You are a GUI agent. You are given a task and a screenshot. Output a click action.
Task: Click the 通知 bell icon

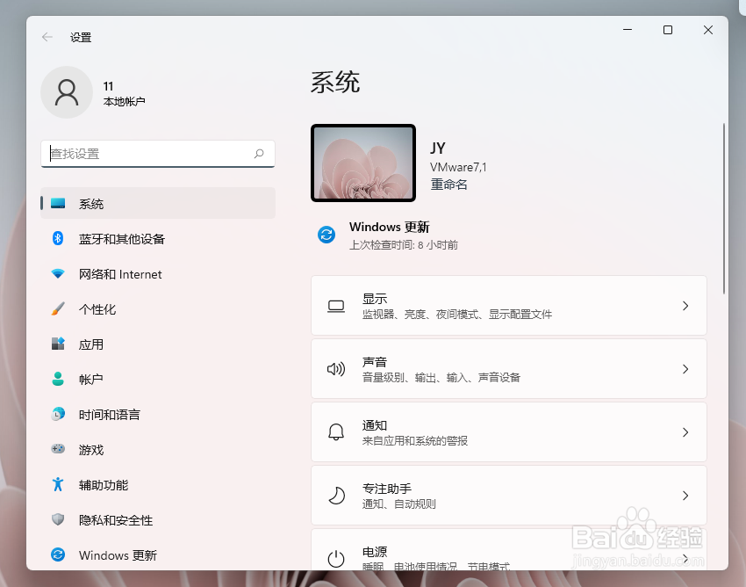pyautogui.click(x=336, y=432)
